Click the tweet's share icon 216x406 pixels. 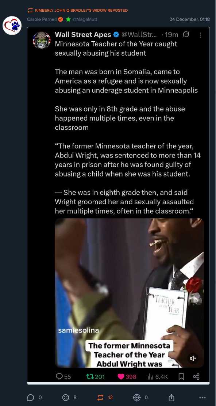coord(196,376)
